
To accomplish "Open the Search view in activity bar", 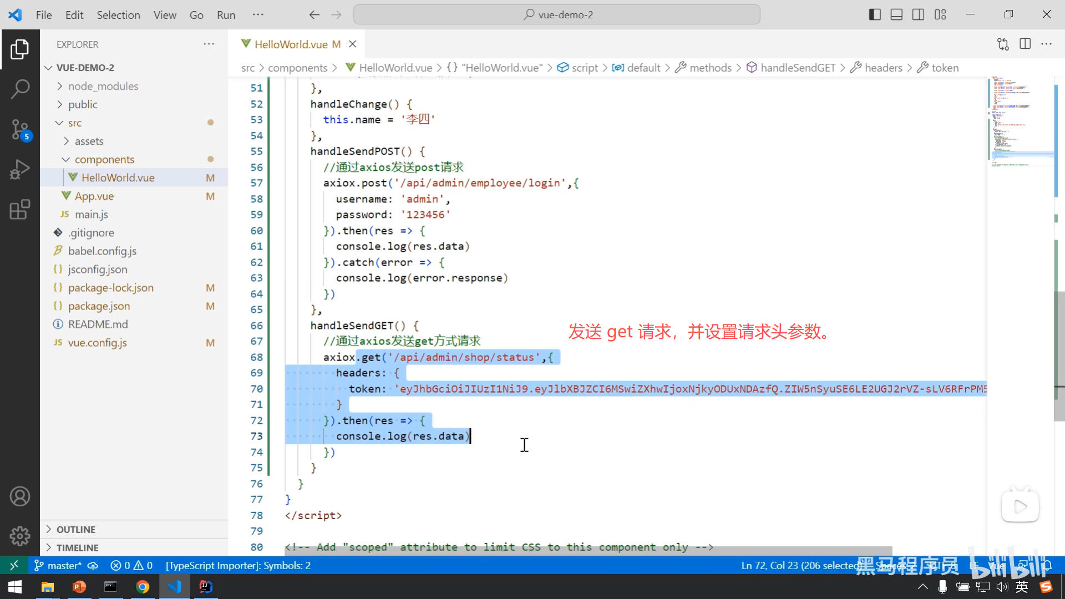I will coord(20,89).
